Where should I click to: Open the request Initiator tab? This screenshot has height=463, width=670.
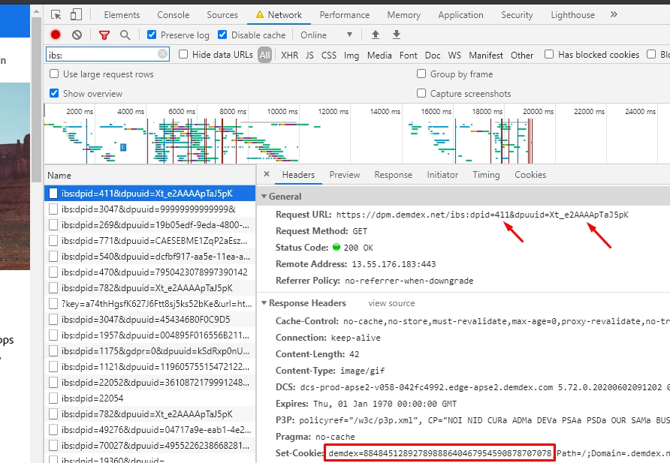click(x=442, y=175)
